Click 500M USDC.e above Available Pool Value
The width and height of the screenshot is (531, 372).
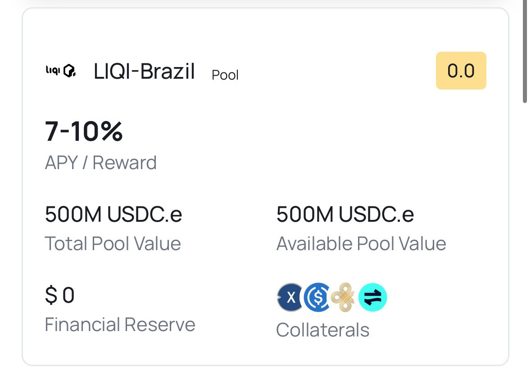345,215
